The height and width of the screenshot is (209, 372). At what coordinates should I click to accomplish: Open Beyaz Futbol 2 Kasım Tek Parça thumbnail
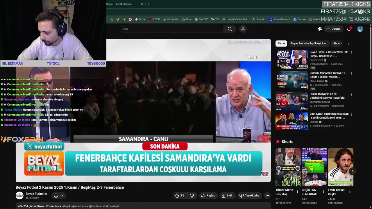pyautogui.click(x=292, y=59)
